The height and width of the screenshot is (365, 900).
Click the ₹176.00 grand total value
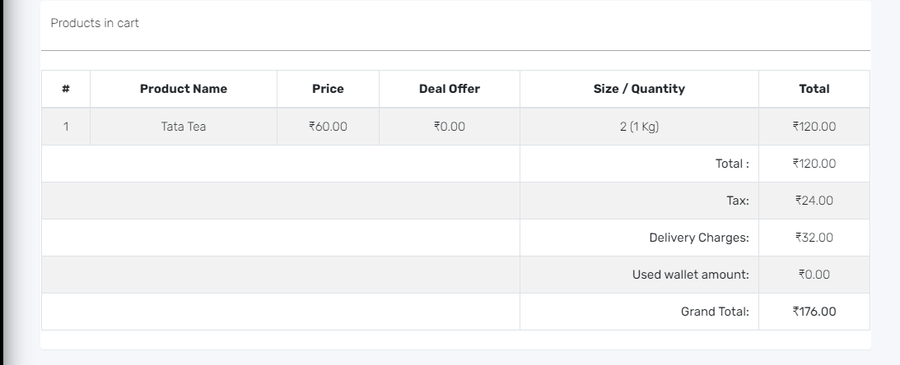[x=814, y=311]
